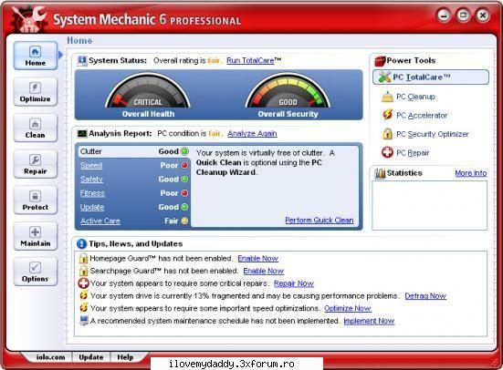
Task: Click the empty Statistics panel
Action: pyautogui.click(x=430, y=205)
